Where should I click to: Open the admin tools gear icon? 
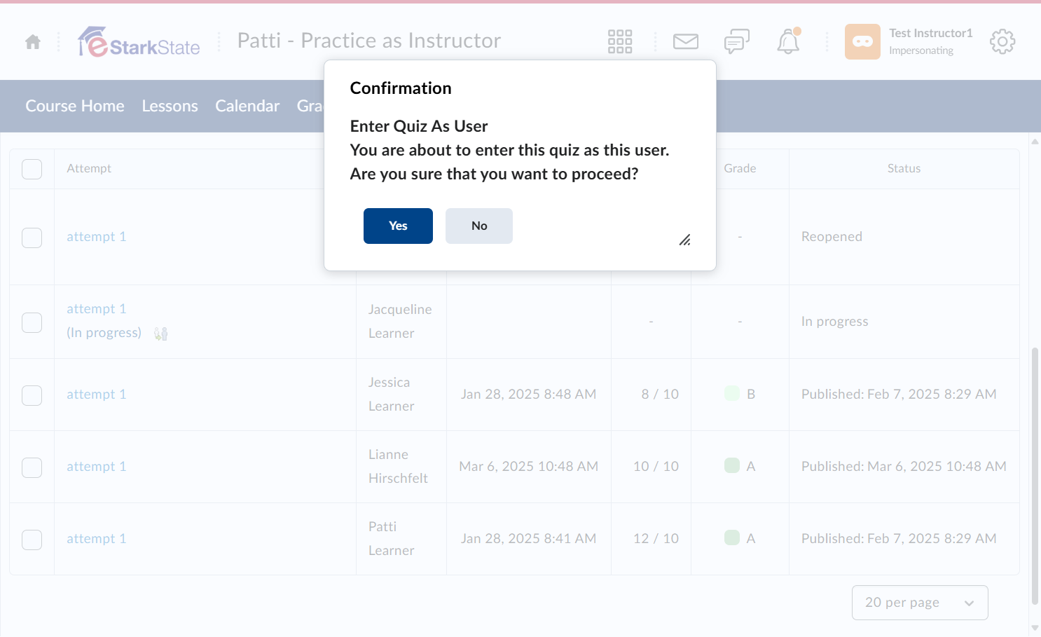tap(1002, 42)
